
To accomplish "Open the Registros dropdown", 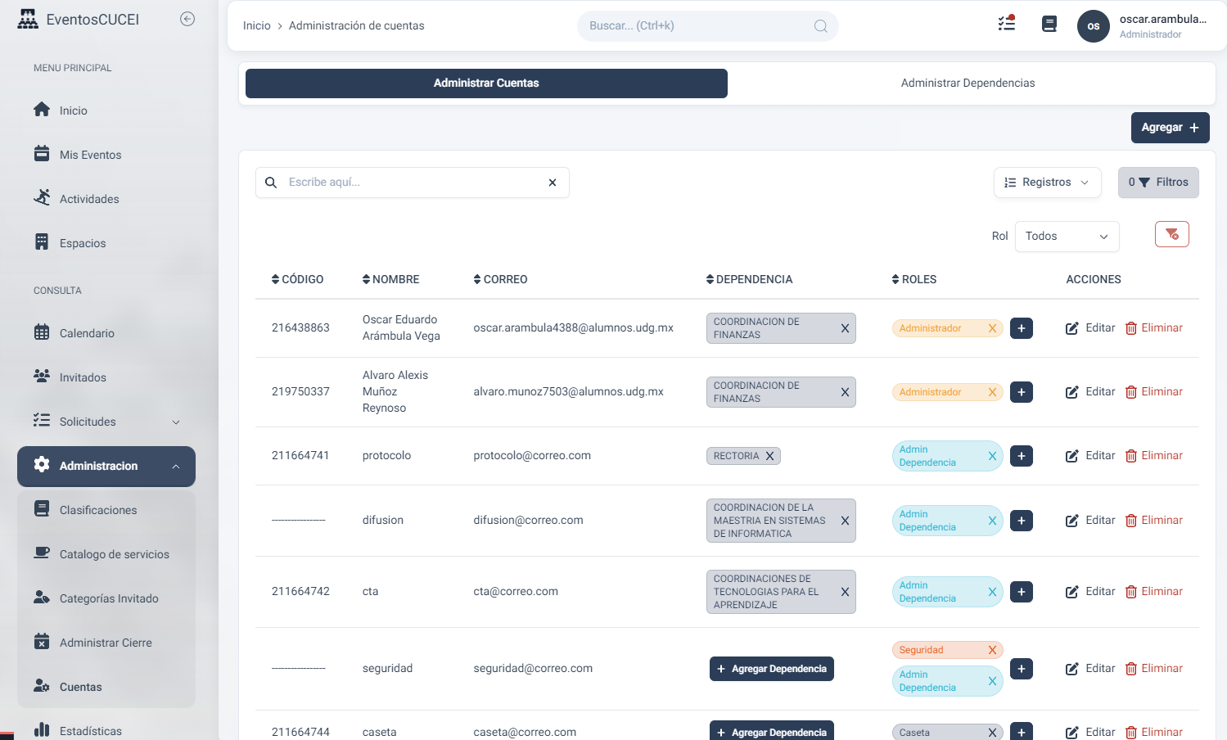I will pyautogui.click(x=1047, y=183).
